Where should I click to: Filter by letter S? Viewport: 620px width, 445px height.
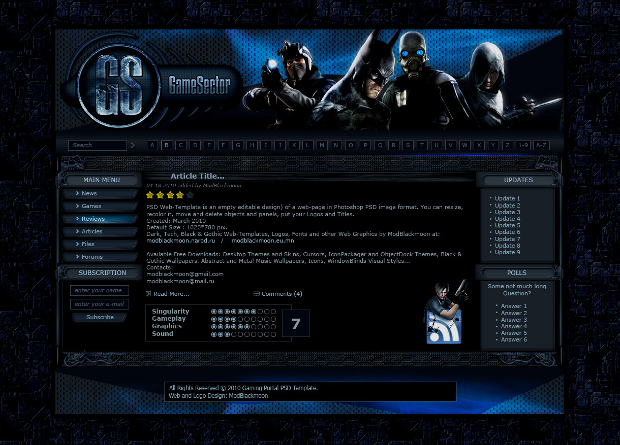coord(408,145)
